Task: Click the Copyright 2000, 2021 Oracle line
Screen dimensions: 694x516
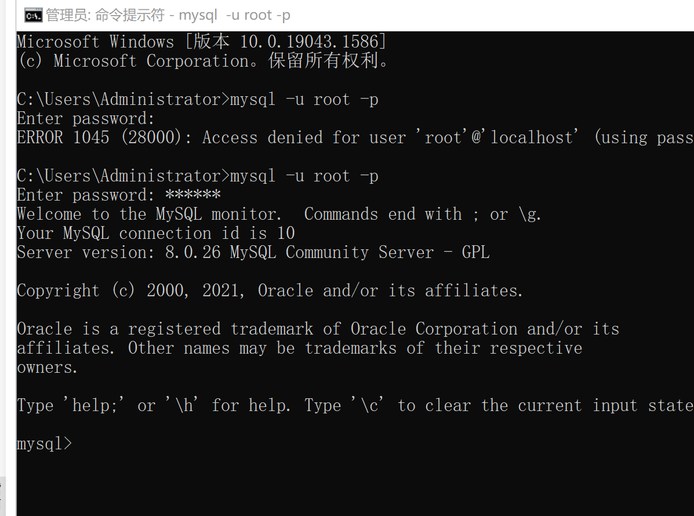Action: [x=270, y=291]
